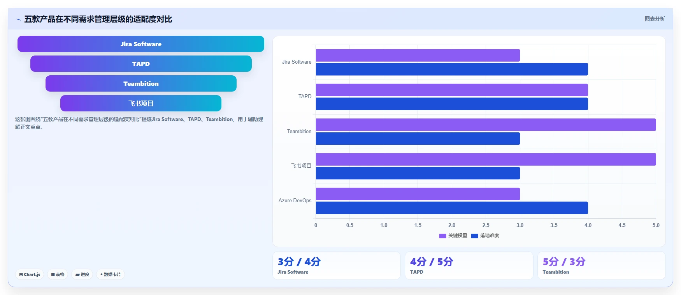Click the 0 tick on the x-axis
The height and width of the screenshot is (295, 681).
(316, 225)
